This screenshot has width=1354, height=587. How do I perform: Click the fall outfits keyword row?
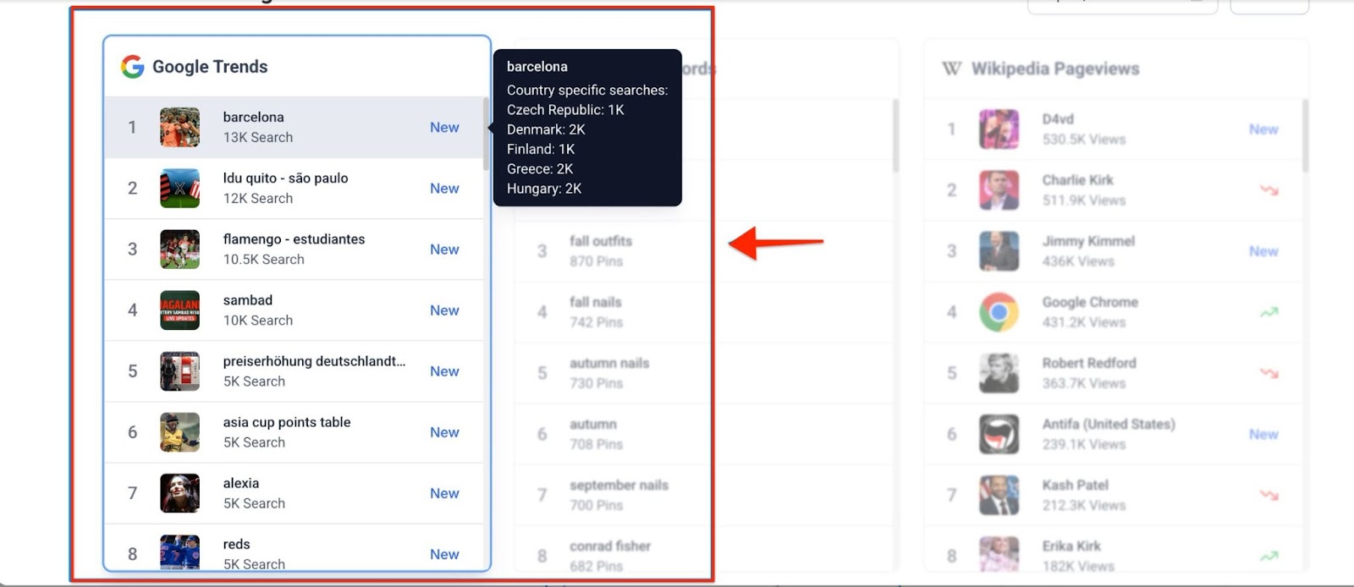coord(601,250)
